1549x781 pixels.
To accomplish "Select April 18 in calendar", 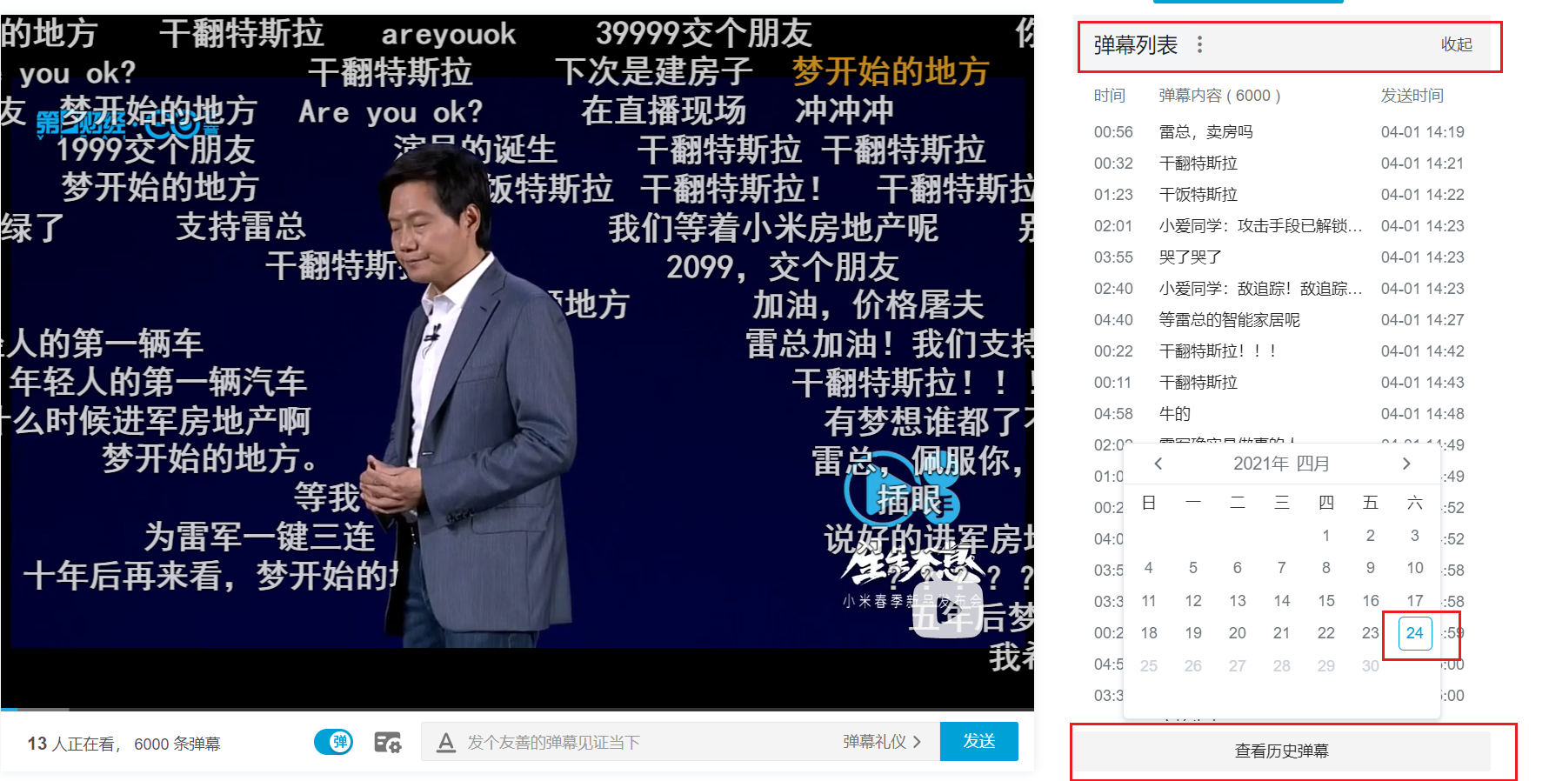I will [1149, 633].
